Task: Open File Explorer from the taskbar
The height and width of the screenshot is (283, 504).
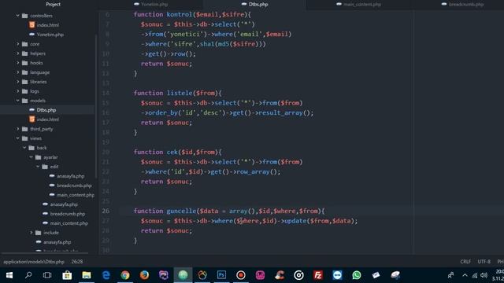Action: (87, 275)
